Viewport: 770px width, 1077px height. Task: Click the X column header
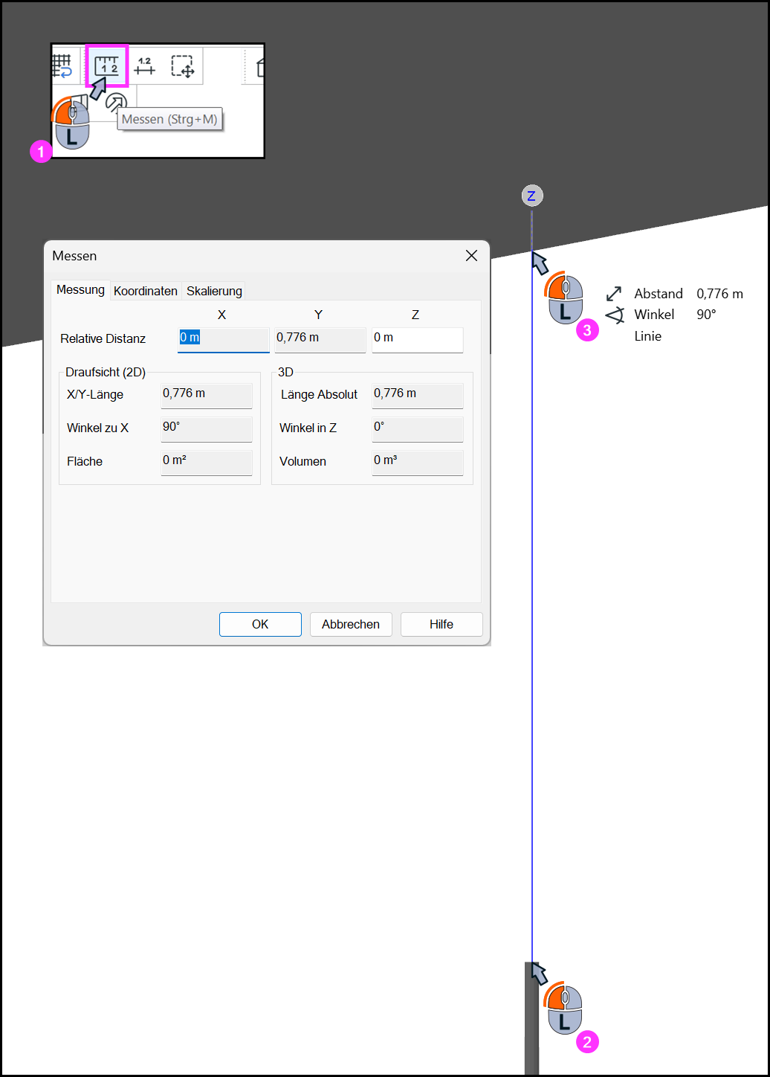click(221, 315)
